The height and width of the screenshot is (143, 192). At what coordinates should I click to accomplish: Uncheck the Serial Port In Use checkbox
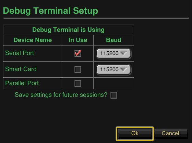78,53
